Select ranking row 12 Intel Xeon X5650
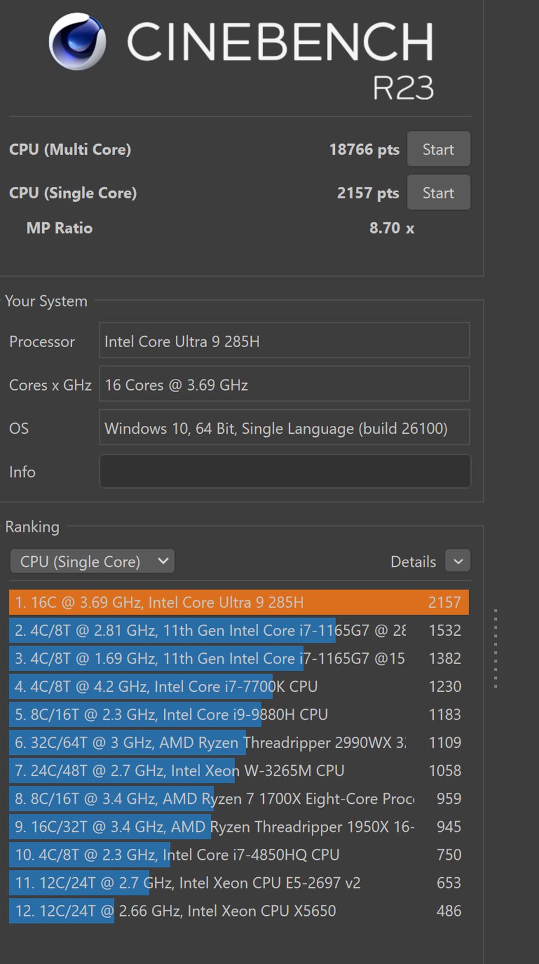The height and width of the screenshot is (964, 539). coord(238,910)
